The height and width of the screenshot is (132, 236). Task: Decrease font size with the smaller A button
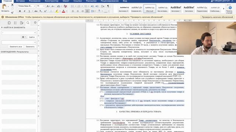[x=53, y=6]
